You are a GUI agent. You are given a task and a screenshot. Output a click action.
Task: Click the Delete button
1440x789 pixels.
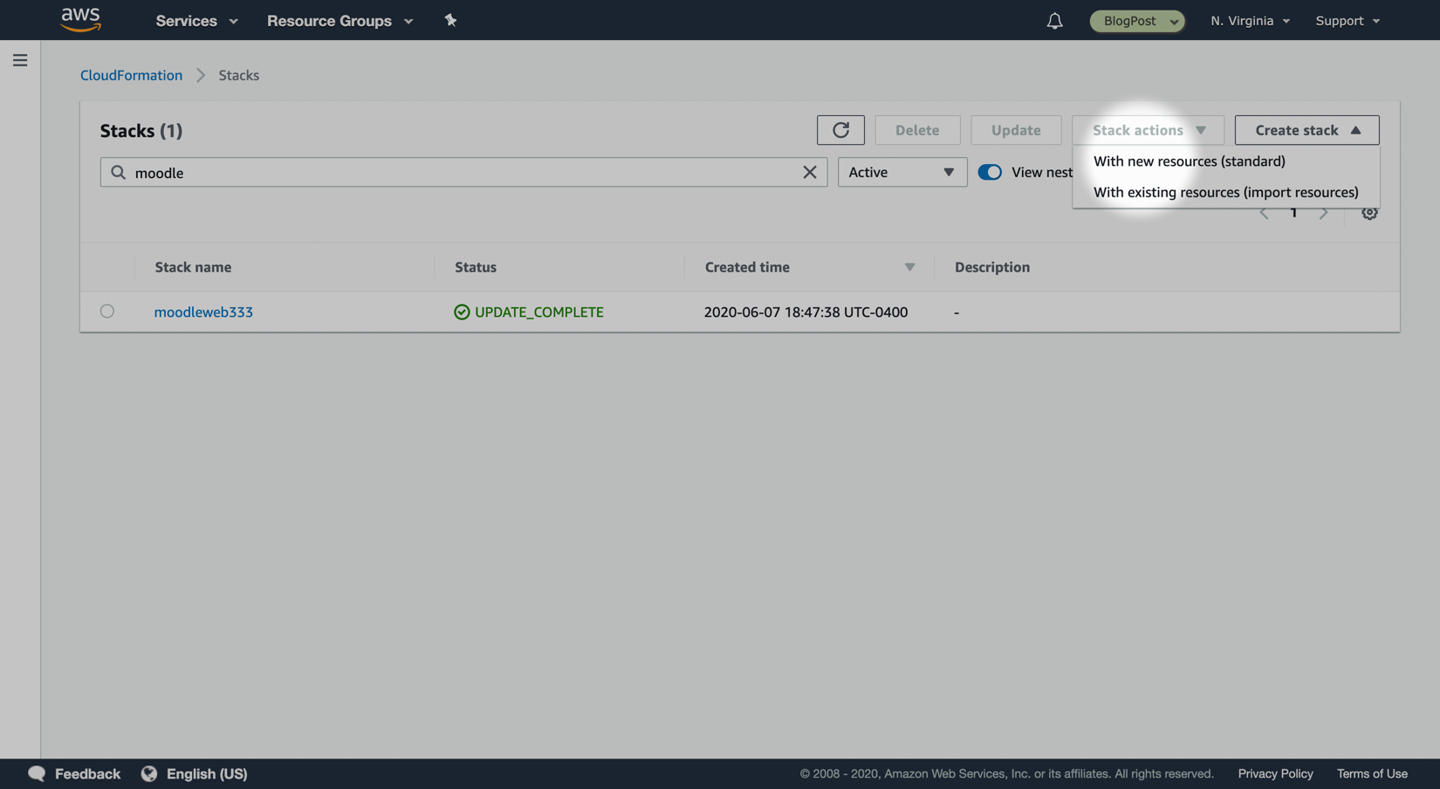[x=917, y=130]
